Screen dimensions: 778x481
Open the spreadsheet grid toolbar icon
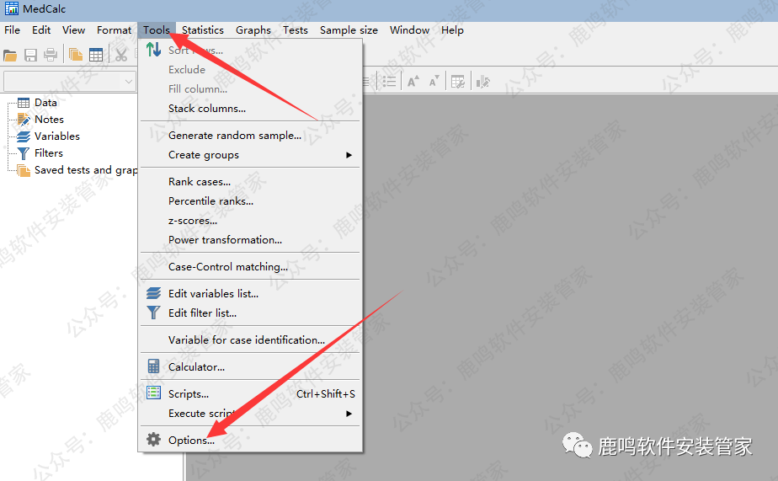[96, 55]
